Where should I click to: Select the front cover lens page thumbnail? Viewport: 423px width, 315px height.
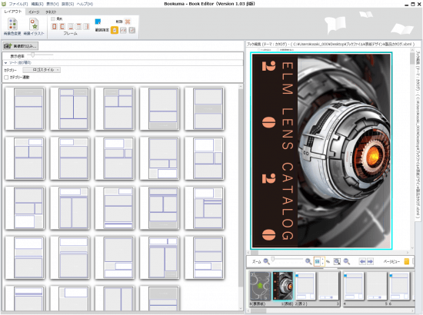tap(283, 286)
